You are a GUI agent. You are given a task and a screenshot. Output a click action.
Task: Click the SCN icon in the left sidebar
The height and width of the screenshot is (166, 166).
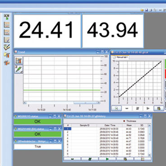click(7, 17)
